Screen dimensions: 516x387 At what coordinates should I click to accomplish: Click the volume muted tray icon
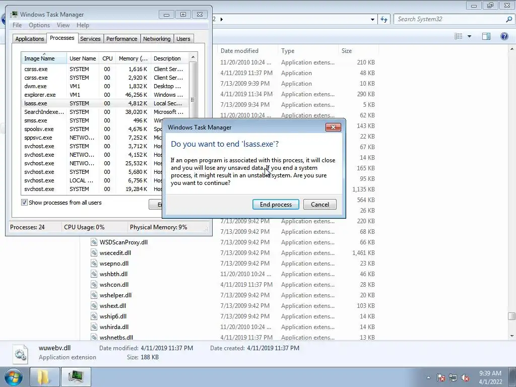pyautogui.click(x=465, y=377)
